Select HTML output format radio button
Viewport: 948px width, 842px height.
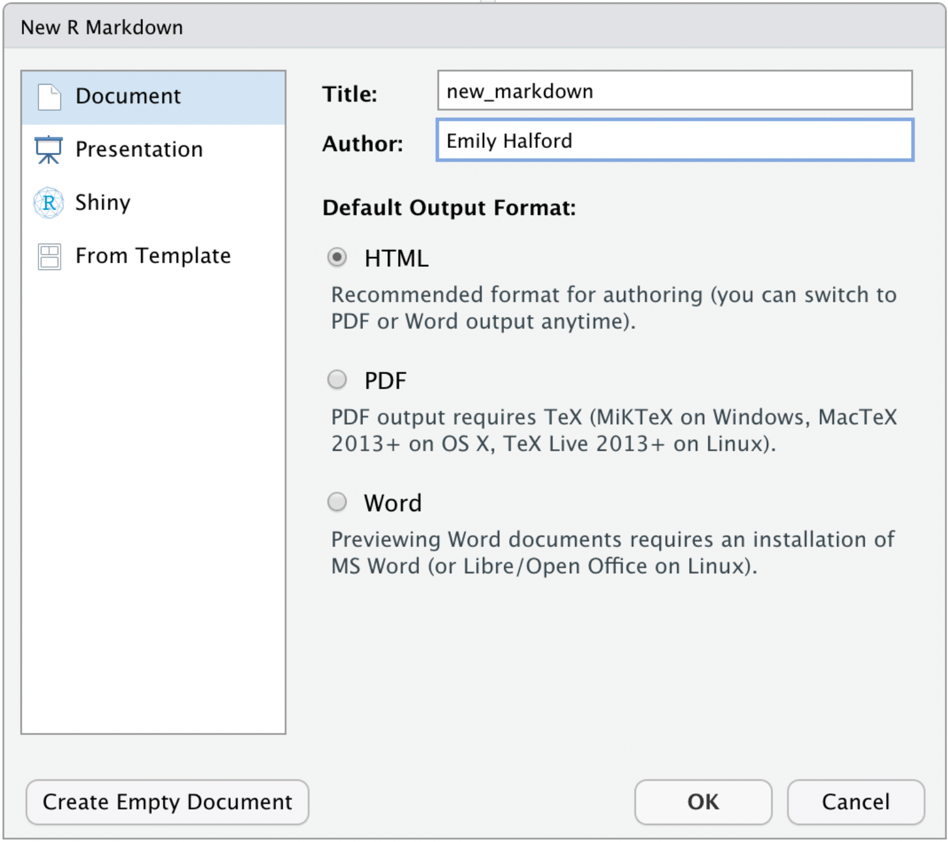[337, 257]
